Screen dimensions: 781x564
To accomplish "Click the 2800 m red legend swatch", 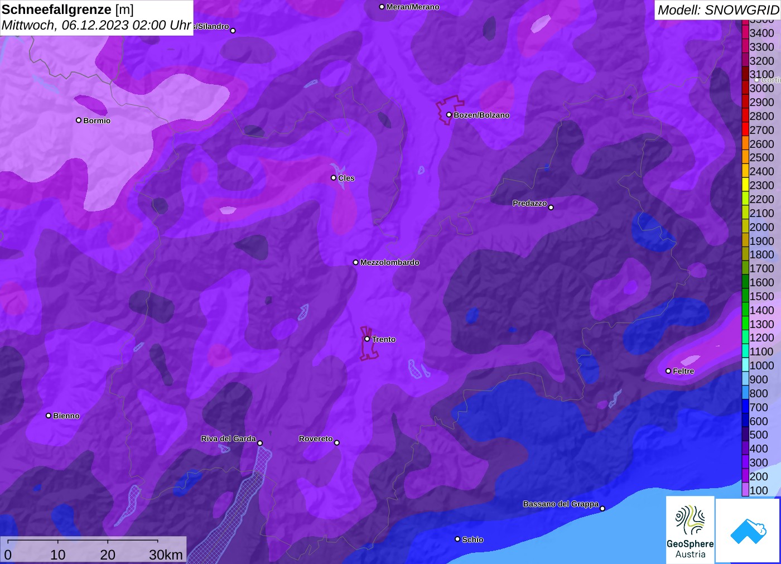I will point(745,116).
